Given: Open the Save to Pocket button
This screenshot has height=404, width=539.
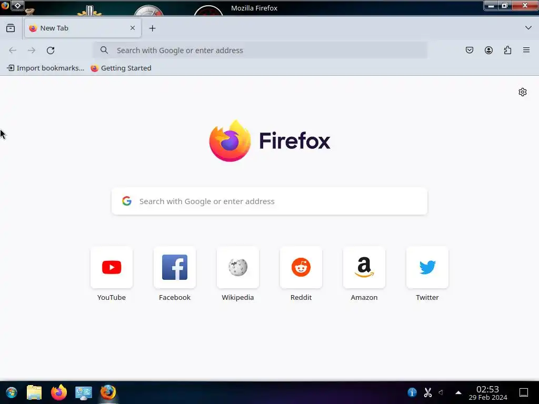Looking at the screenshot, I should coord(470,50).
